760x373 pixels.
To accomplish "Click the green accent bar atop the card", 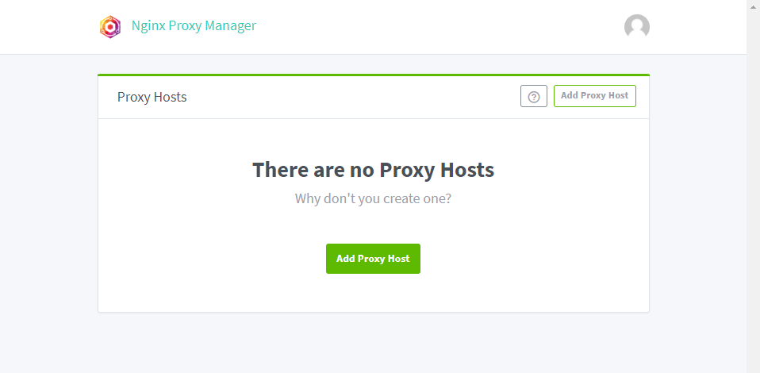I will coord(373,75).
